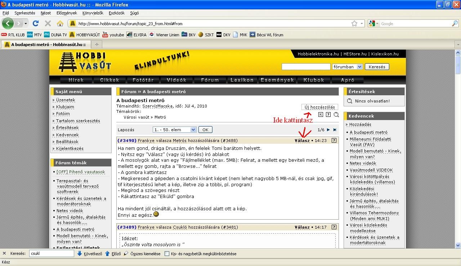461x266 pixels.
Task: Close the find bar with the X icon
Action: pyautogui.click(x=4, y=253)
